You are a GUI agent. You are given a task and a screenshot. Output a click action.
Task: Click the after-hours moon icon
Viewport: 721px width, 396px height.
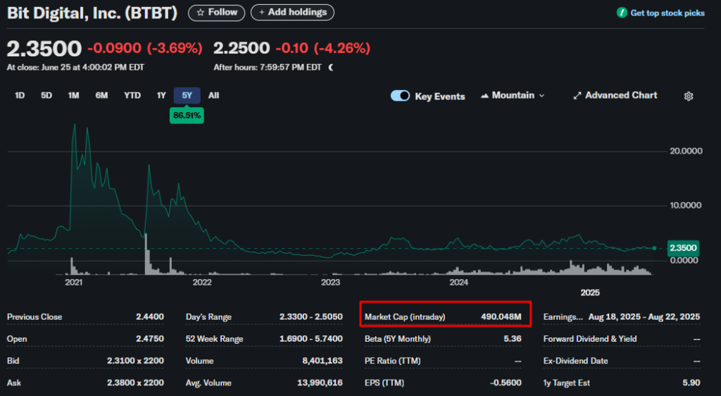click(x=331, y=68)
